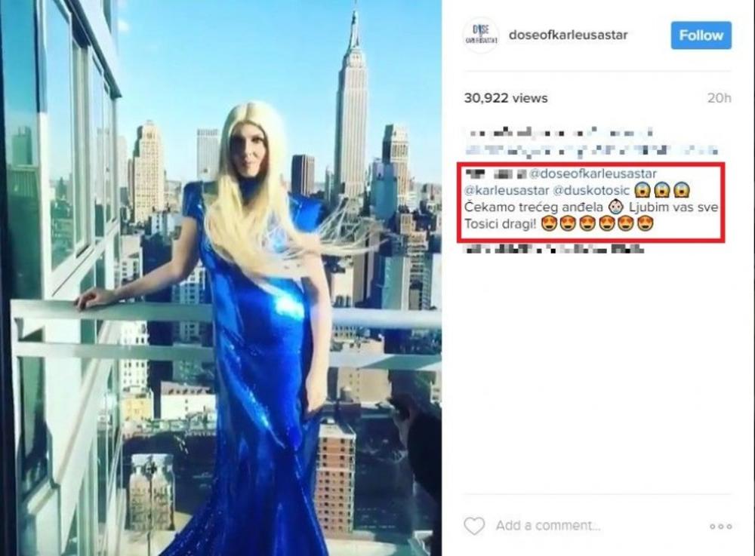The width and height of the screenshot is (755, 556).
Task: Open the three-dot more options menu
Action: (721, 527)
